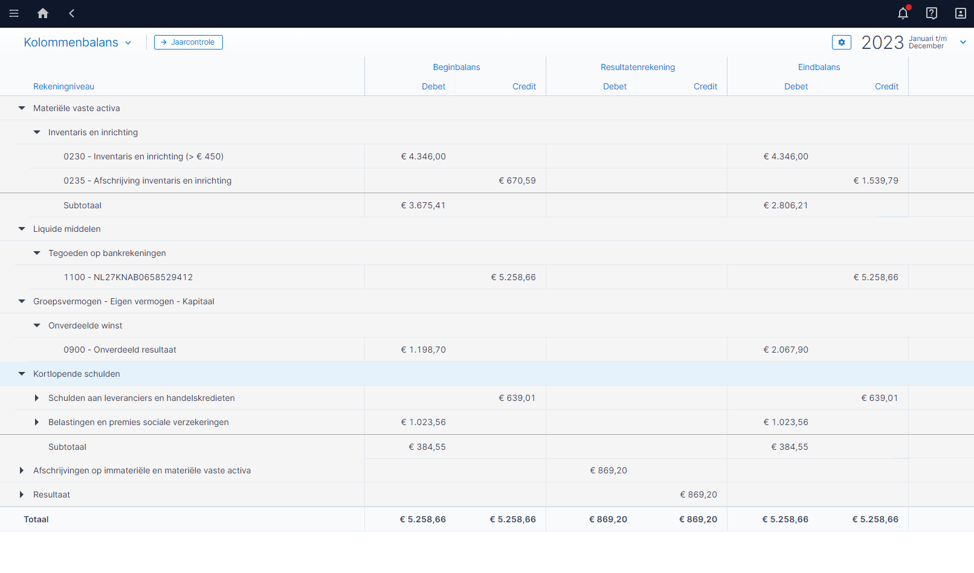Click Resultatenrekening Debet column header
This screenshot has height=573, width=974.
[614, 86]
